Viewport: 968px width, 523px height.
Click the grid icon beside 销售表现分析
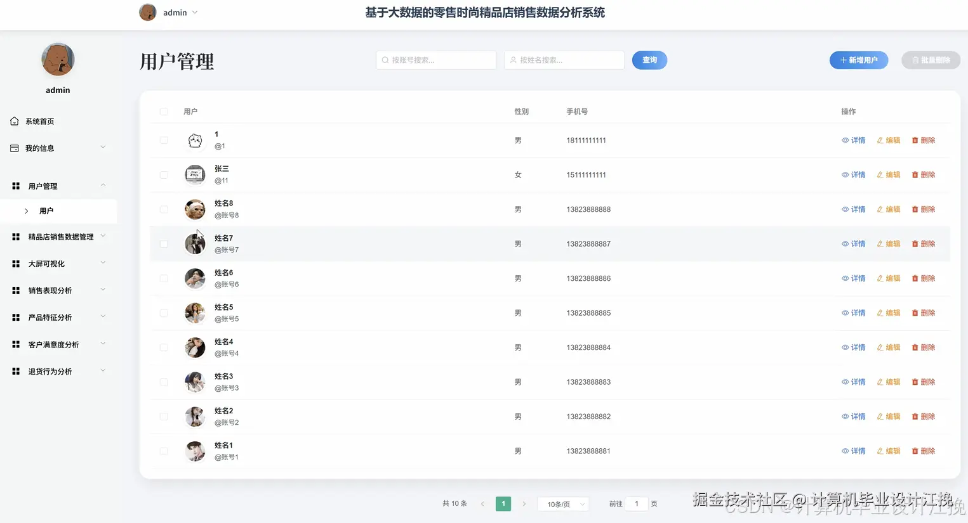point(16,290)
